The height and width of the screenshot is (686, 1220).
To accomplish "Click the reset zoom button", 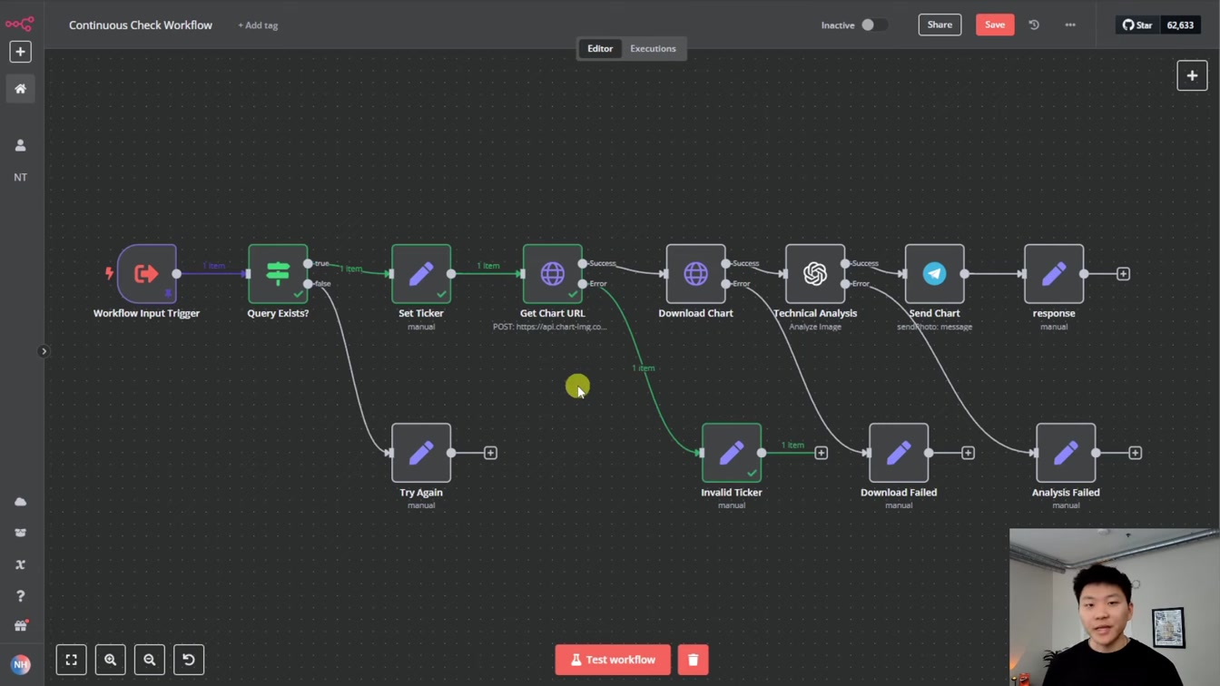I will click(189, 660).
